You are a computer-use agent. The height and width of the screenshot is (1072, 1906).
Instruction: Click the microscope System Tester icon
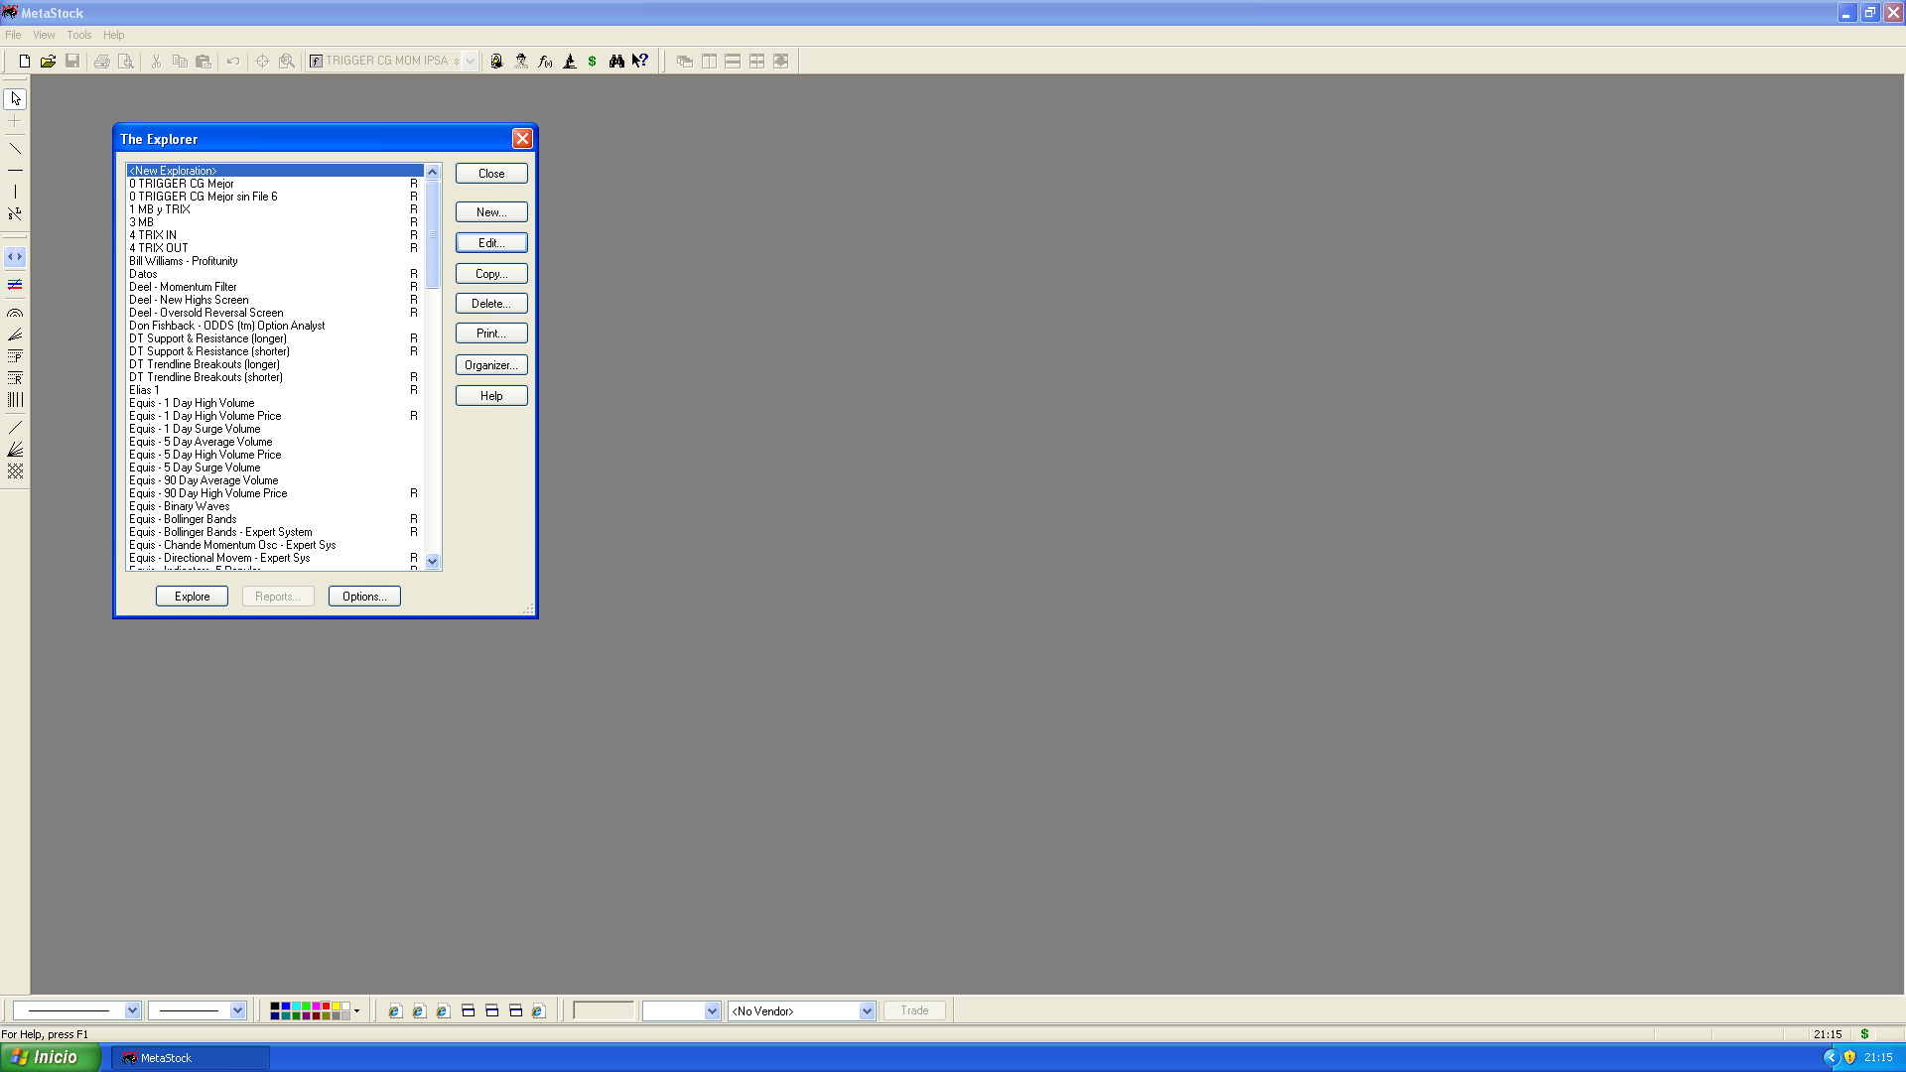[x=569, y=62]
